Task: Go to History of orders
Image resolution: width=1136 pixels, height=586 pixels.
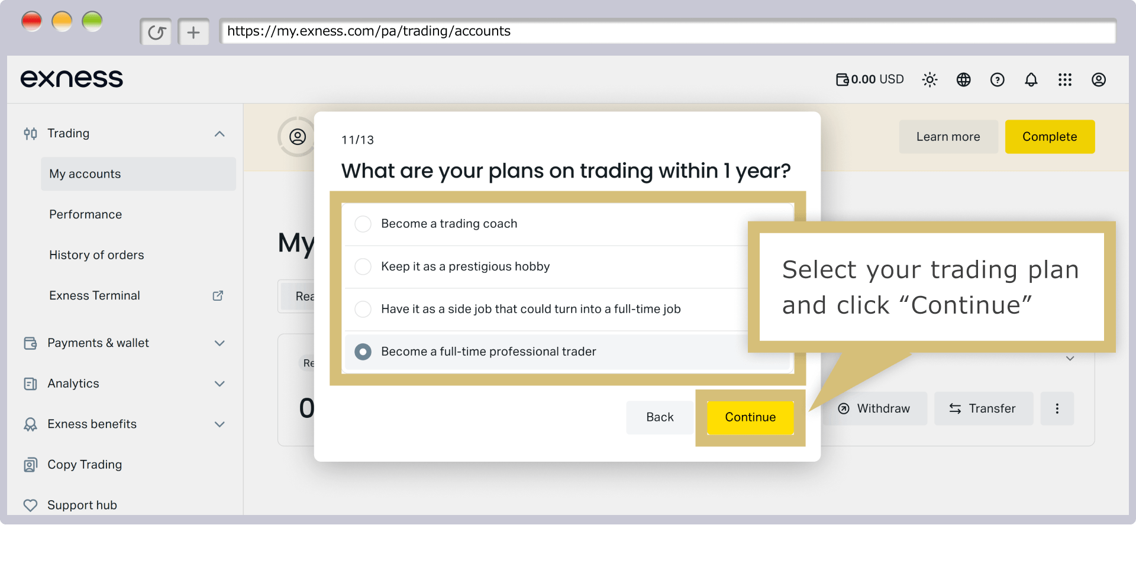Action: pyautogui.click(x=96, y=255)
